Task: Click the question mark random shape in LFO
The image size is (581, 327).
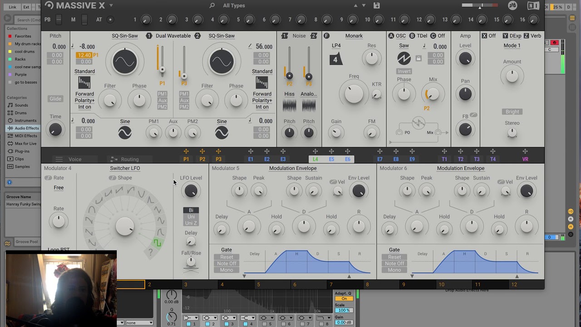Action: click(x=150, y=252)
